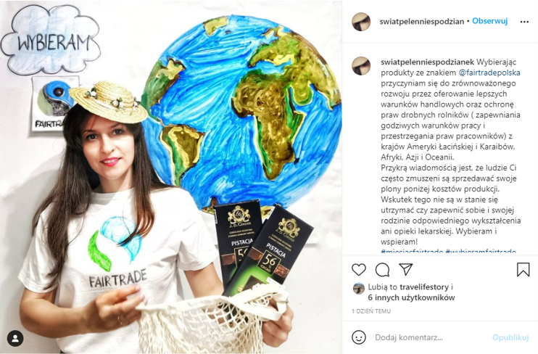The height and width of the screenshot is (354, 538).
Task: Publish comment with Opublikuj button
Action: pyautogui.click(x=510, y=337)
